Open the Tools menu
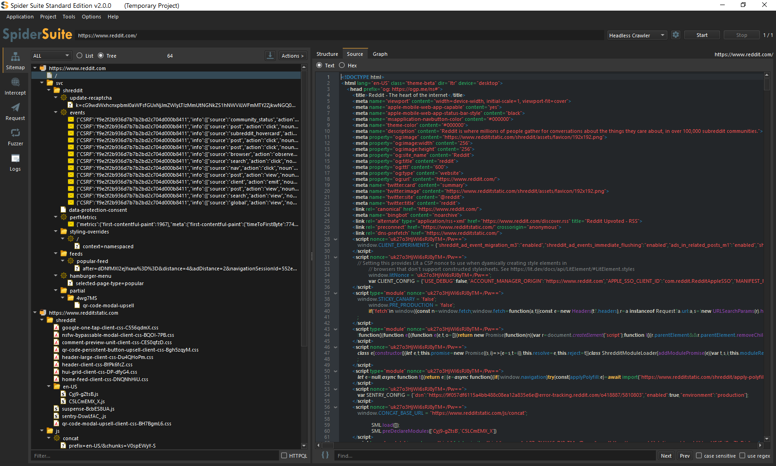Image resolution: width=776 pixels, height=466 pixels. point(69,17)
